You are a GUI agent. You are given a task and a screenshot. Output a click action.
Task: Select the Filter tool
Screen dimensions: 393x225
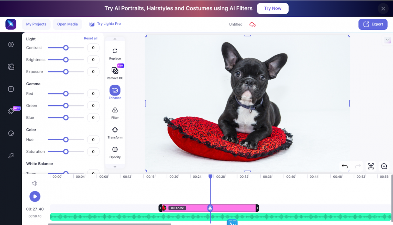[115, 113]
